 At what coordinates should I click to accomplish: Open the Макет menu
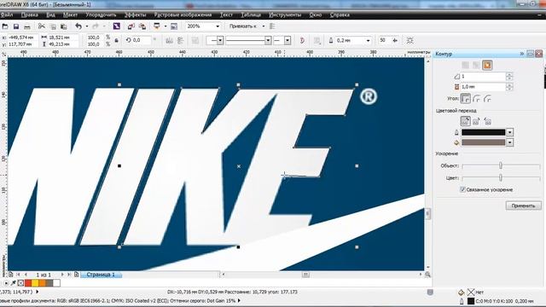point(70,15)
